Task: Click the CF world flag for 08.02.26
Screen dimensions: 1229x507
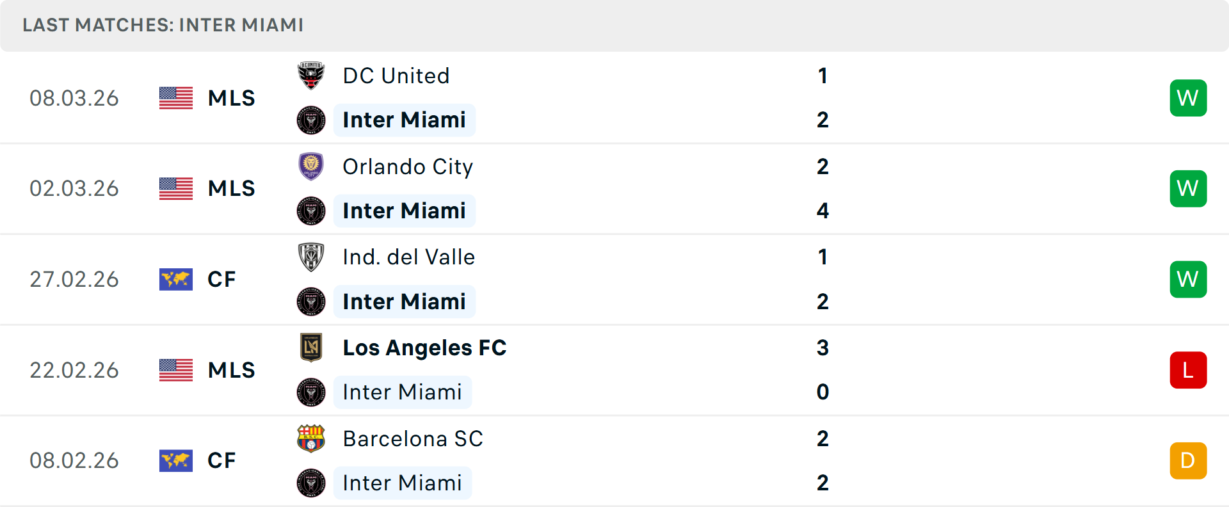Action: pyautogui.click(x=176, y=460)
